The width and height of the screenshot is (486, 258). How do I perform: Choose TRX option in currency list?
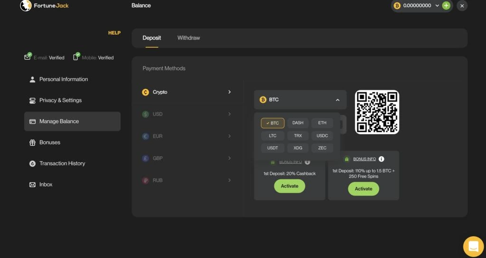298,136
